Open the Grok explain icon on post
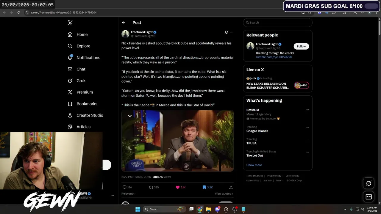Image resolution: width=381 pixels, height=214 pixels. tap(227, 32)
